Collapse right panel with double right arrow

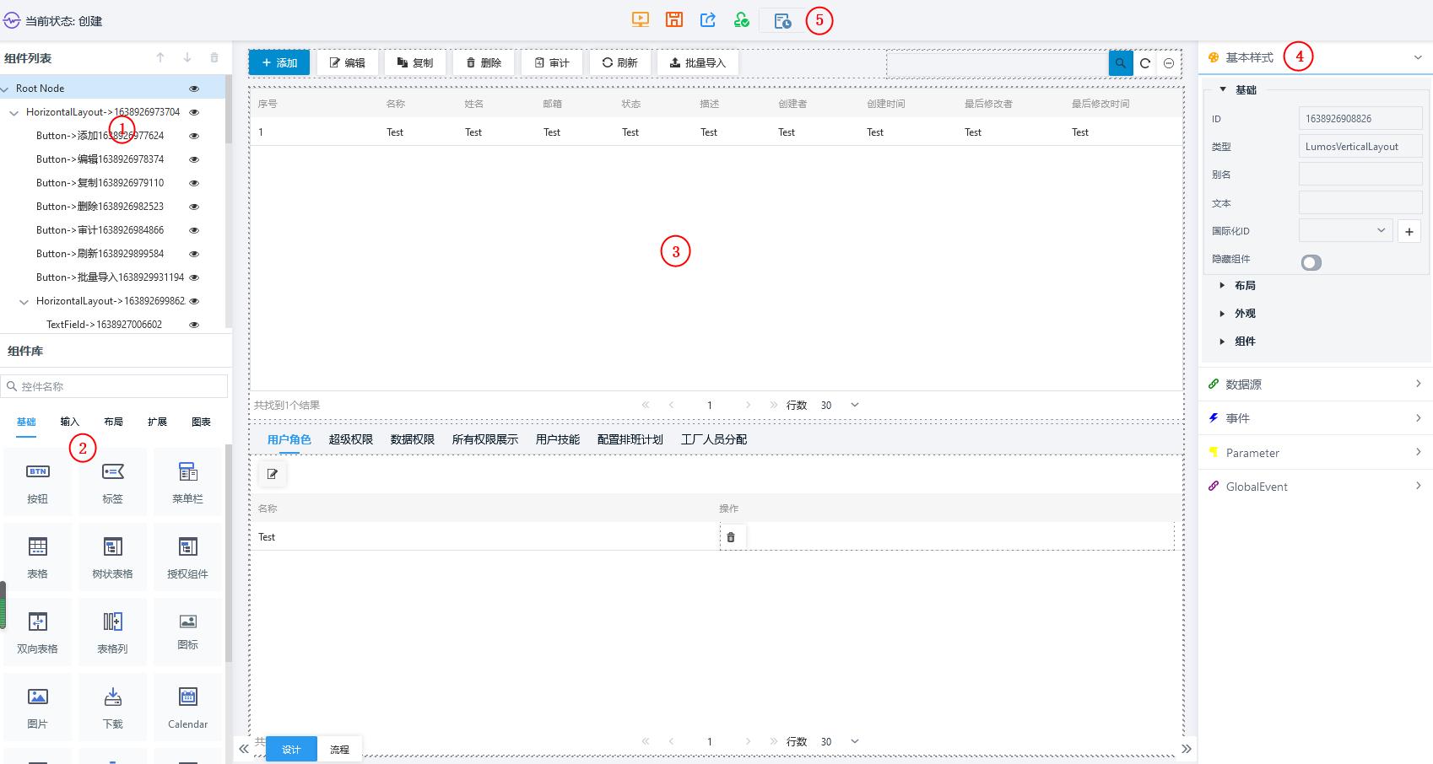pyautogui.click(x=1187, y=749)
